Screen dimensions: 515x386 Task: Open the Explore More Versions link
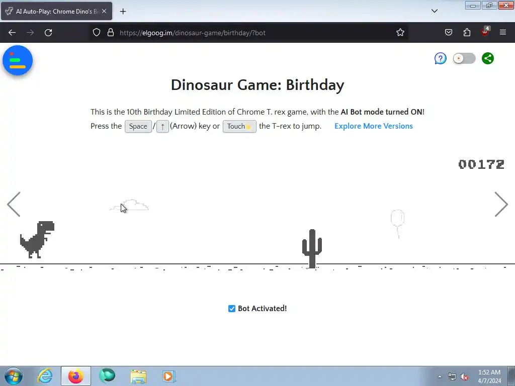point(374,126)
